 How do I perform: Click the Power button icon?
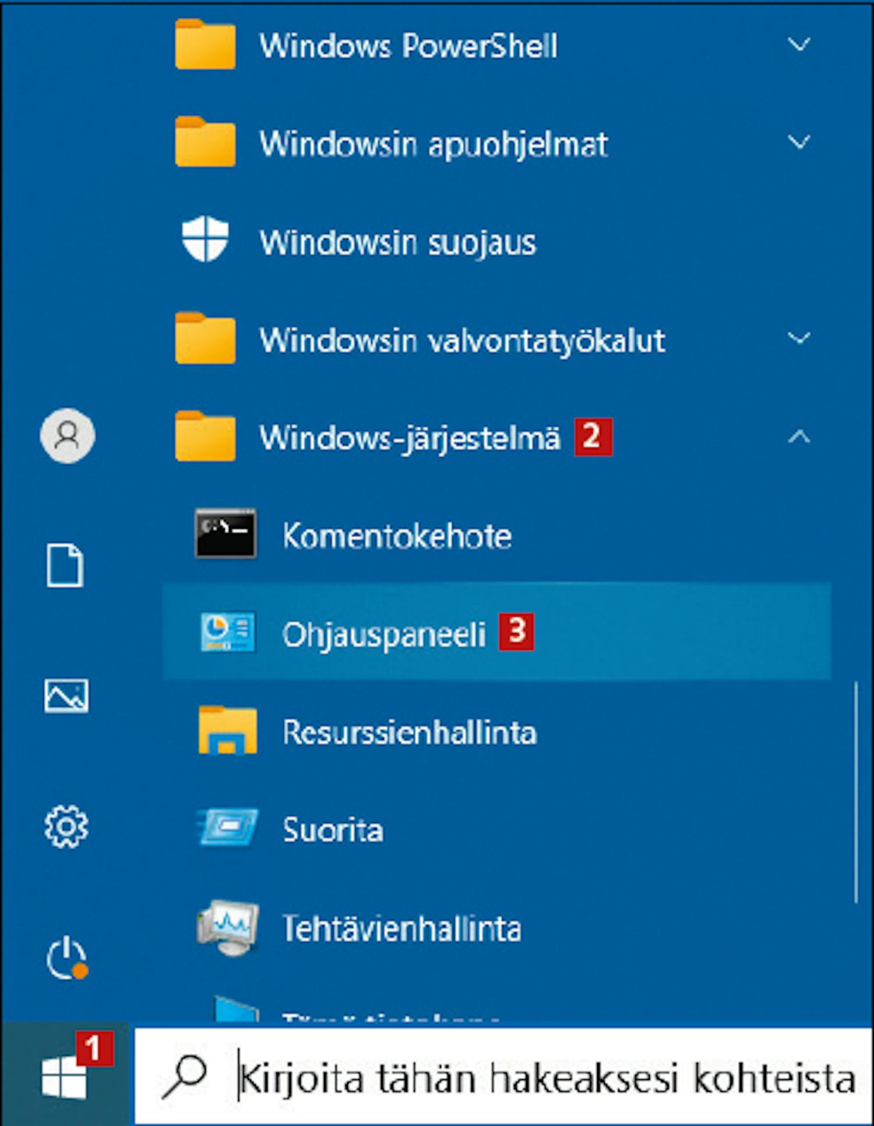66,958
